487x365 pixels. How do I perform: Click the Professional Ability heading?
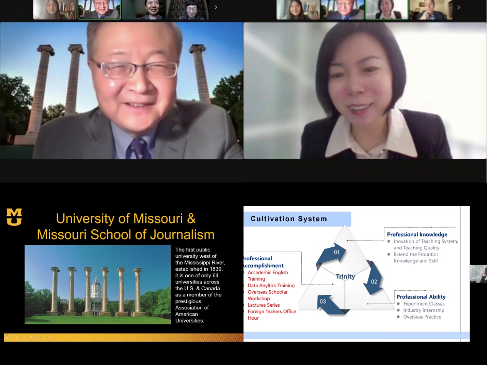click(x=421, y=297)
